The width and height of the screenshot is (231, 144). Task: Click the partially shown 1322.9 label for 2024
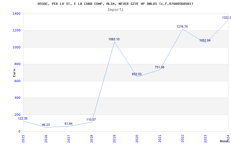(227, 18)
